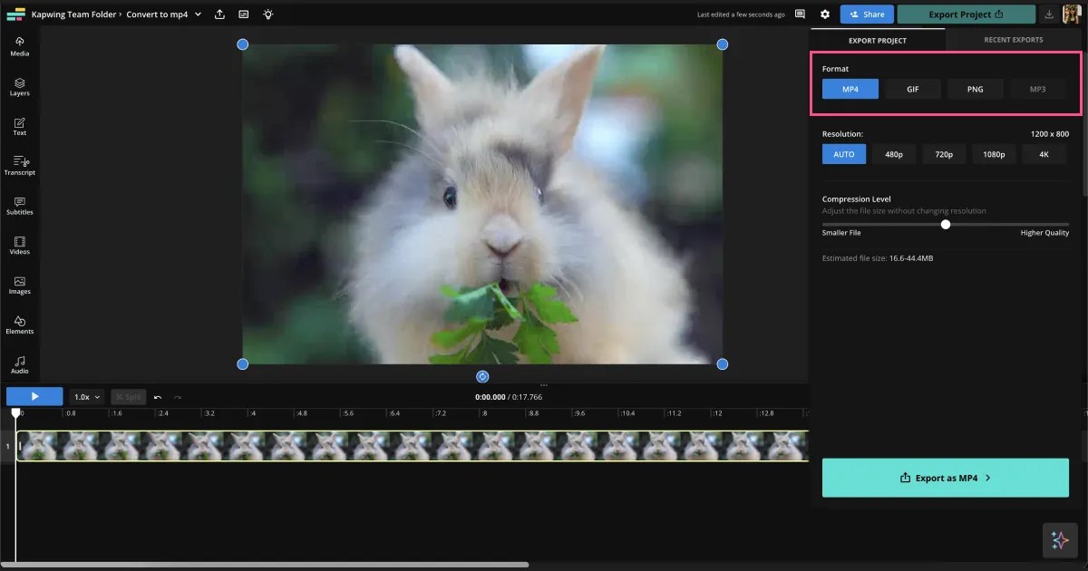This screenshot has height=571, width=1088.
Task: Switch to the Recent Exports tab
Action: click(x=1014, y=40)
